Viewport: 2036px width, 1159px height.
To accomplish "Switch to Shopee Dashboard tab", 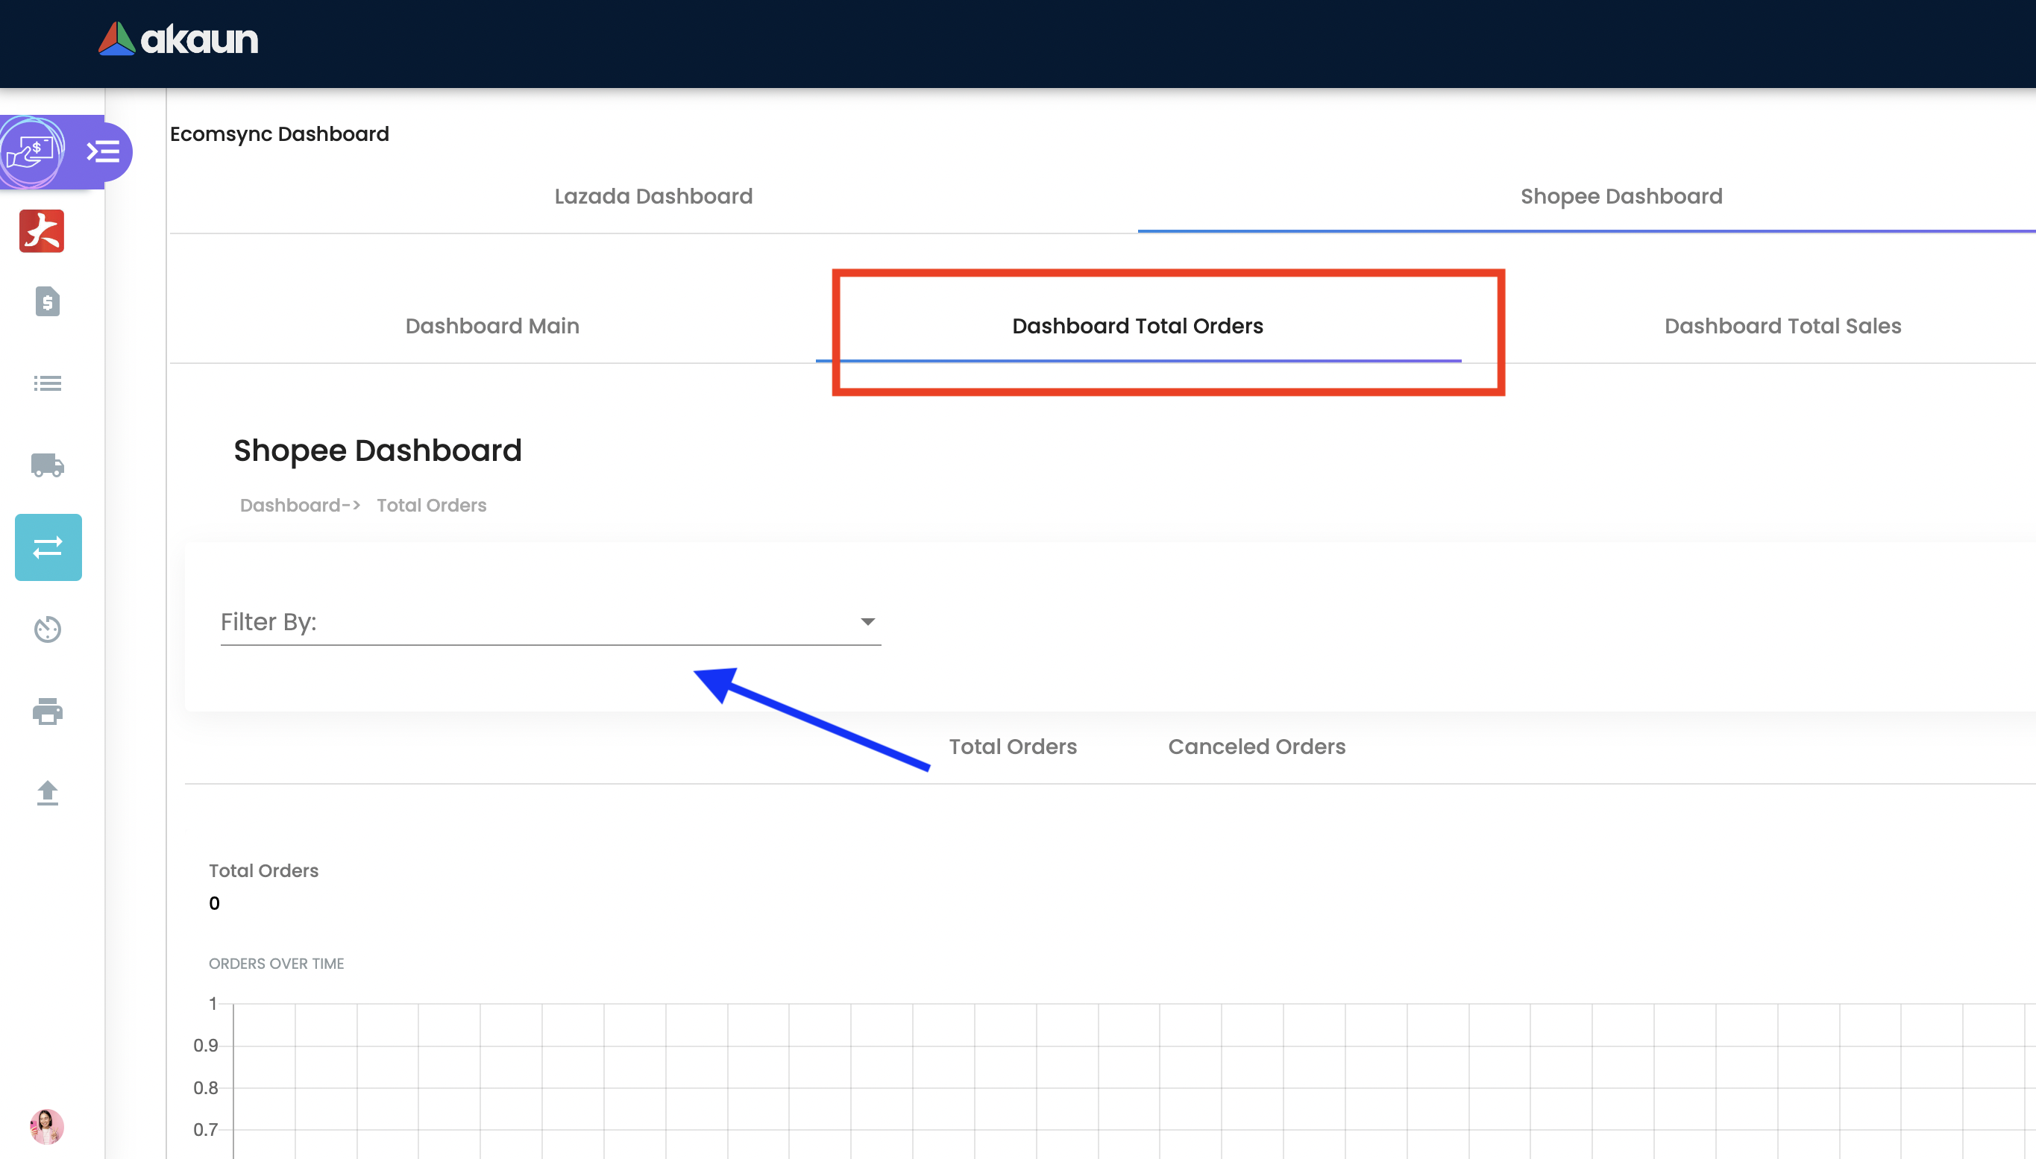I will point(1621,196).
